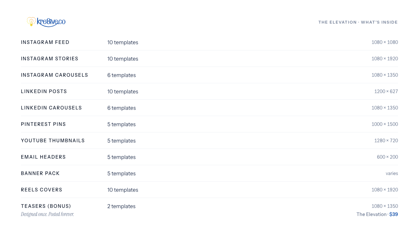Click the 'varies' size for Banner Pack
Screen dimensions: 419x236
click(x=392, y=173)
